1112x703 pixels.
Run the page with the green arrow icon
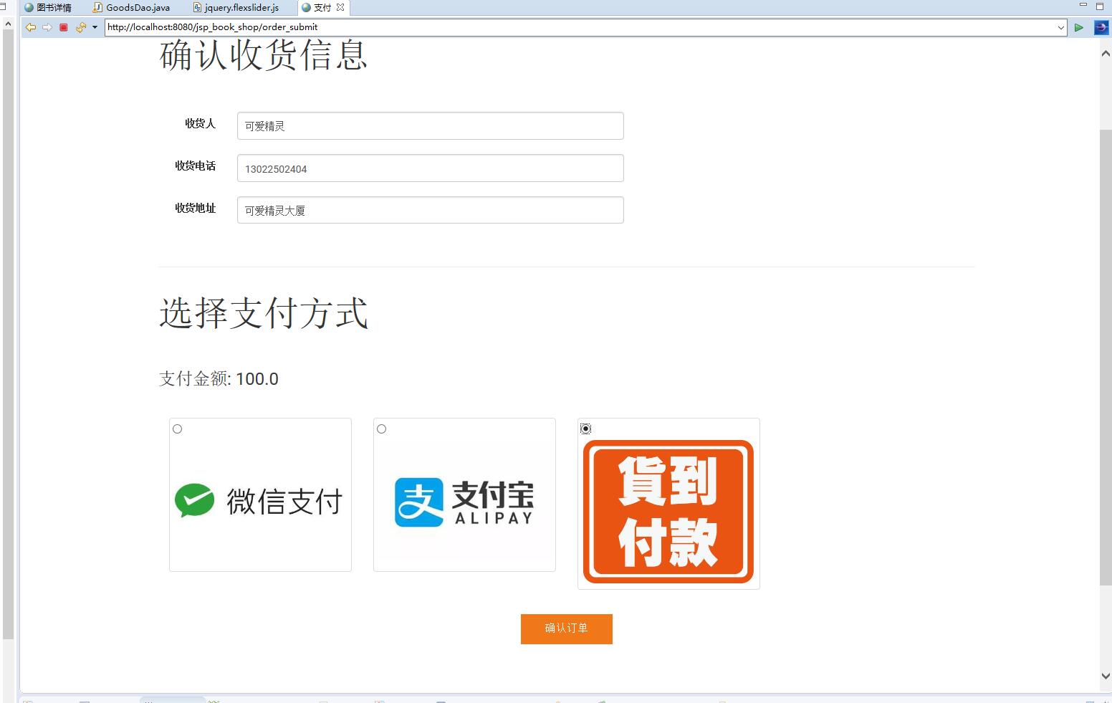click(x=1079, y=27)
